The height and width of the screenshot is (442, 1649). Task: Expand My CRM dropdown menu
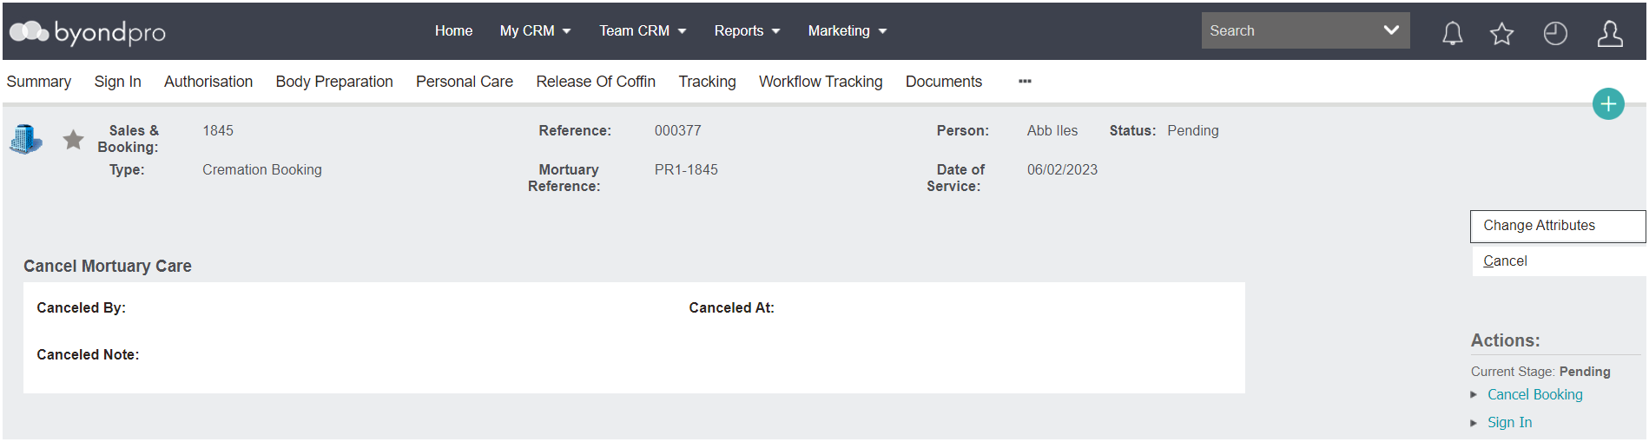point(535,30)
